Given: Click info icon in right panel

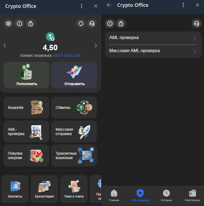Looking at the screenshot, I should coord(110,24).
